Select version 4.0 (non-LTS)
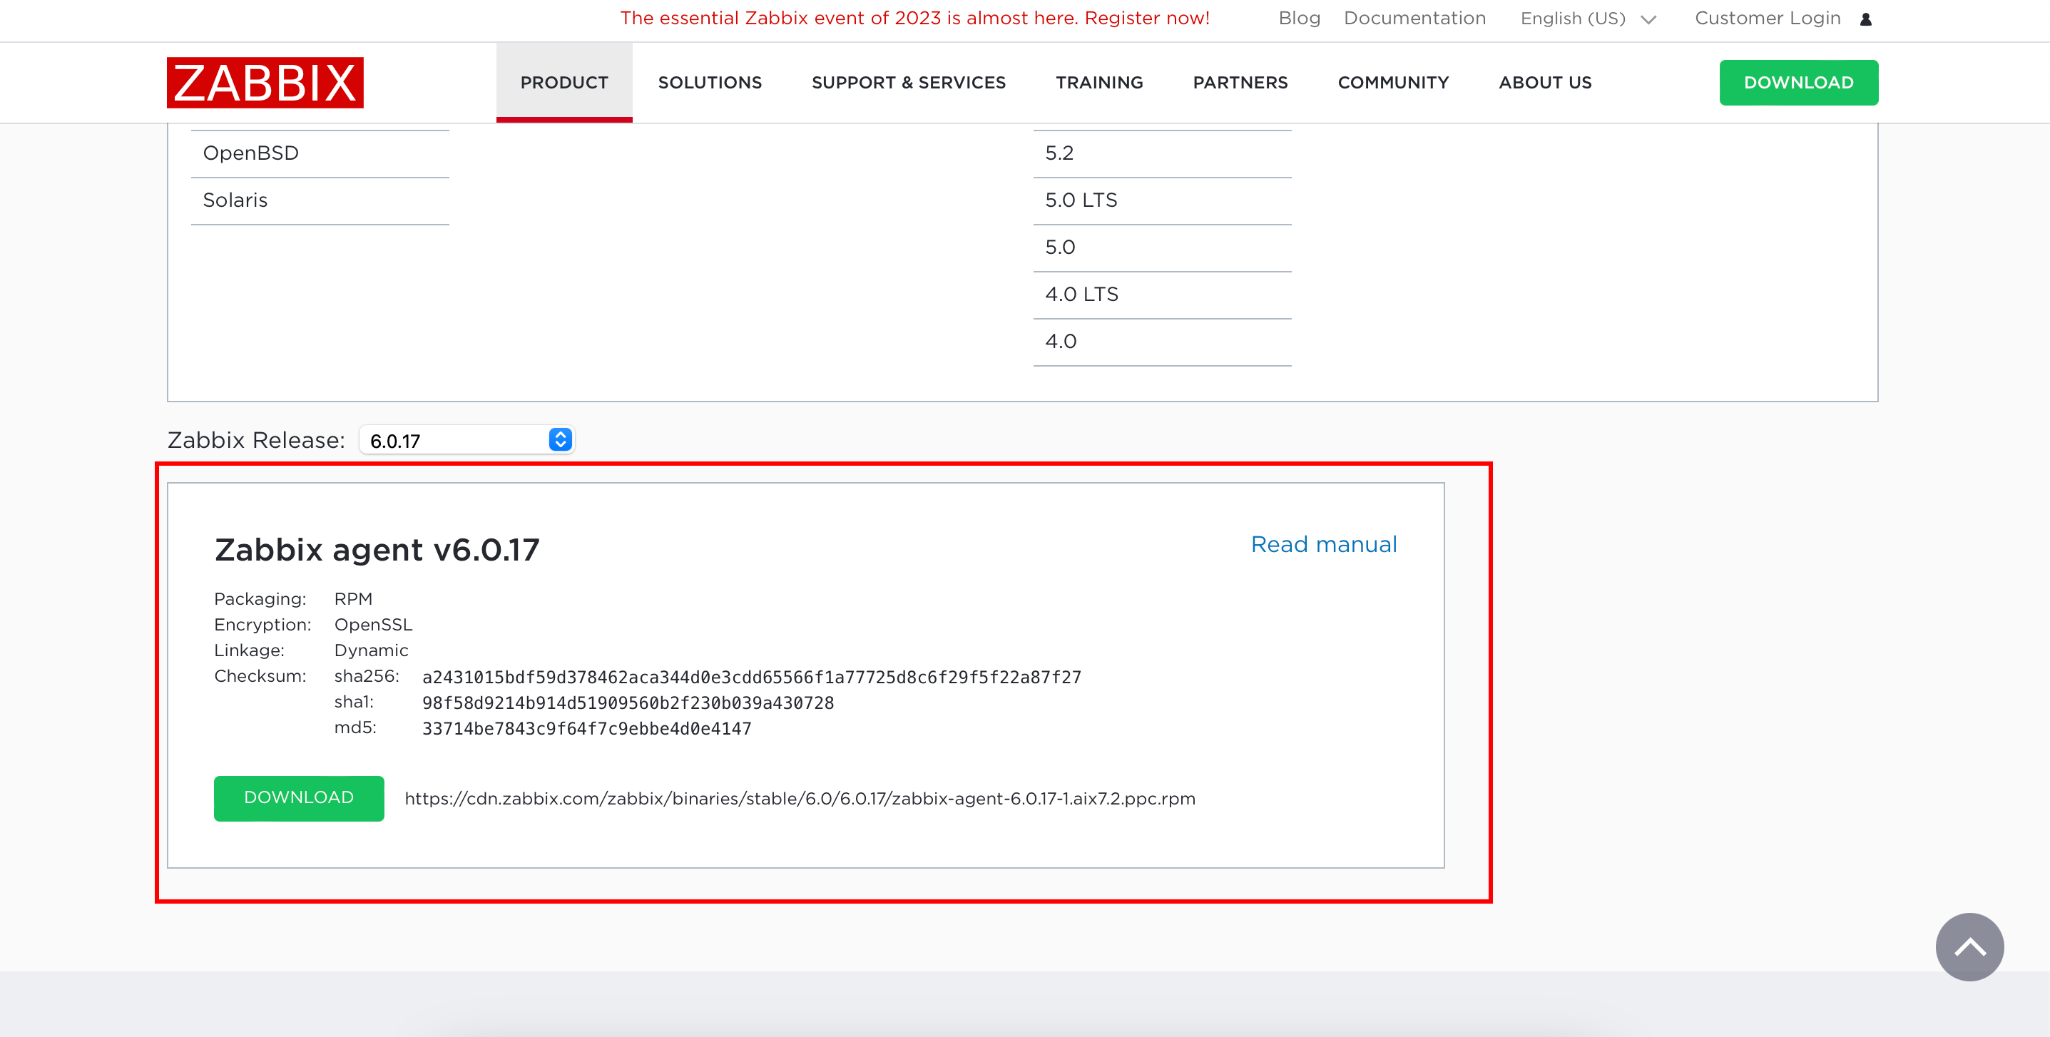The width and height of the screenshot is (2050, 1037). (1162, 342)
